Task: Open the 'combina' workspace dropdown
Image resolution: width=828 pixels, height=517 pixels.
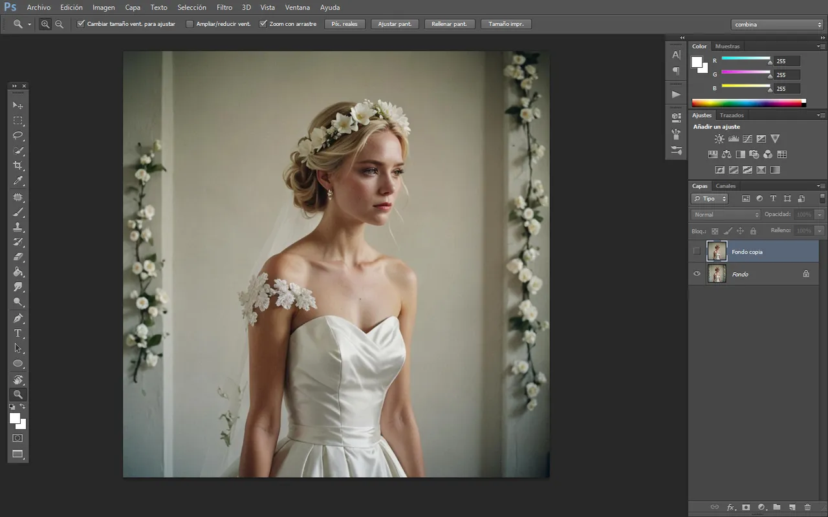Action: coord(777,25)
